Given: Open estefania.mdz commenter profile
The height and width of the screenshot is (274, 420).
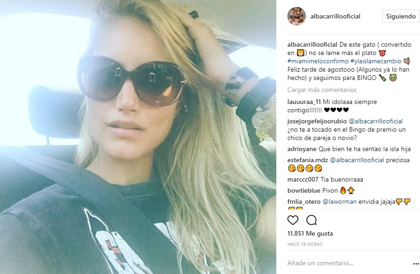Looking at the screenshot, I should [308, 160].
